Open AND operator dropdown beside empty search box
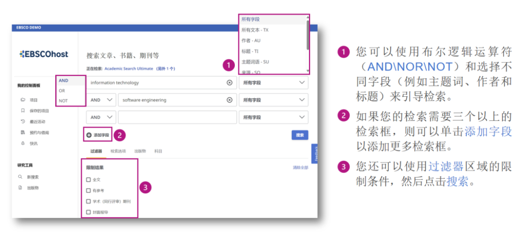This screenshot has height=235, width=523. pos(101,117)
